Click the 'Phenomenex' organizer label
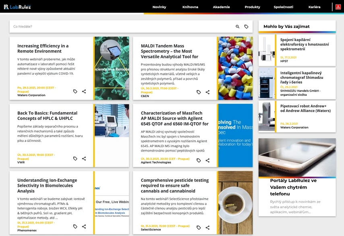The image size is (344, 236). 27,230
